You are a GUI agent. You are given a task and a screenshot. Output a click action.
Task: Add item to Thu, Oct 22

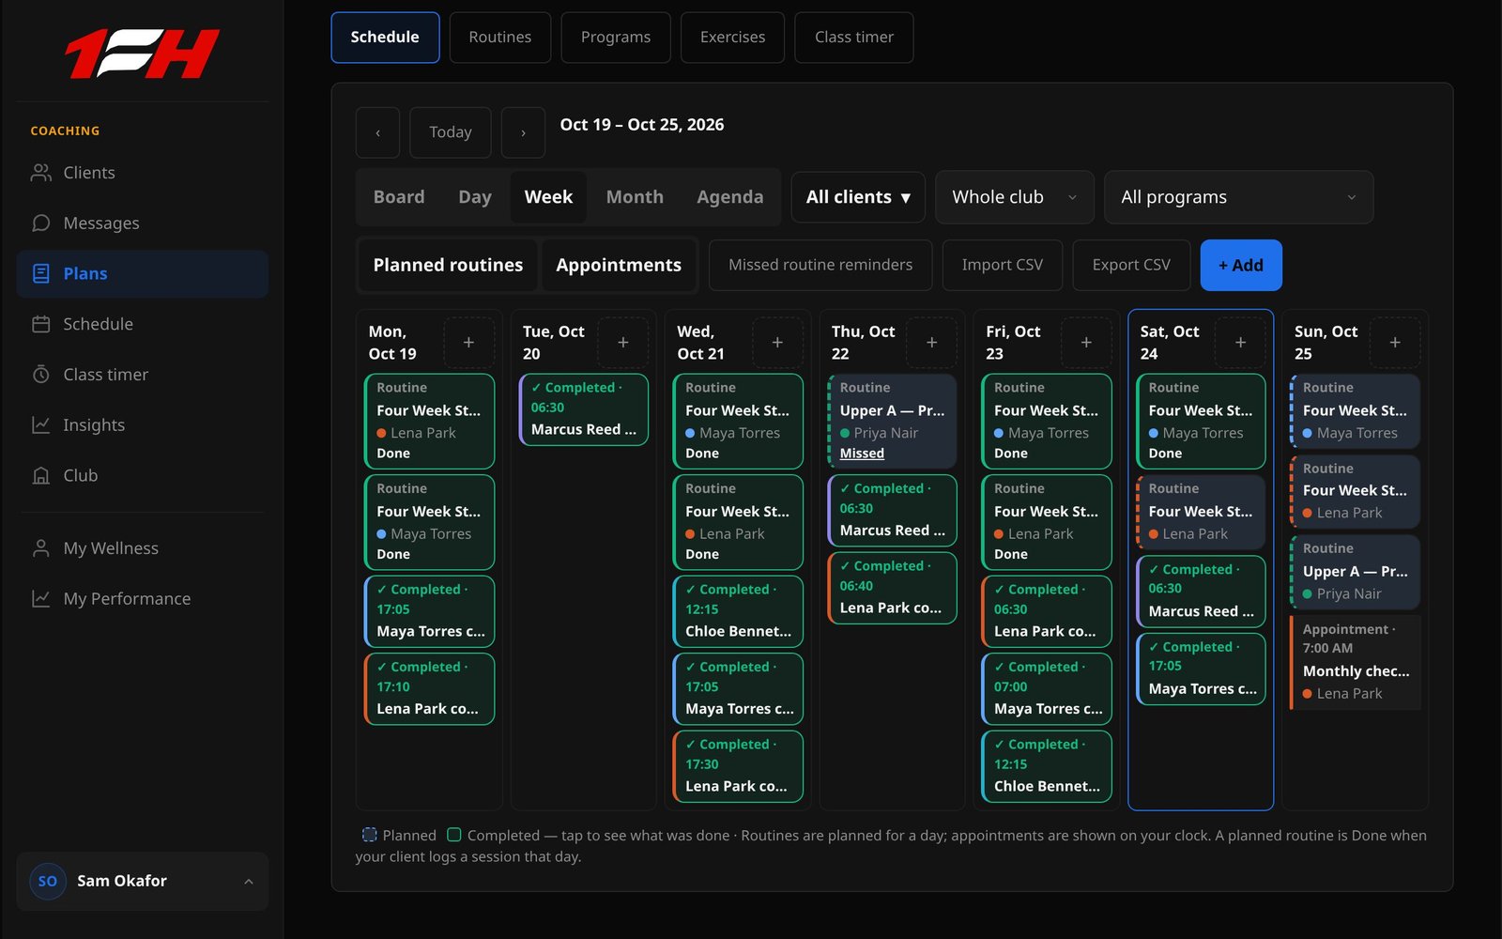click(932, 343)
